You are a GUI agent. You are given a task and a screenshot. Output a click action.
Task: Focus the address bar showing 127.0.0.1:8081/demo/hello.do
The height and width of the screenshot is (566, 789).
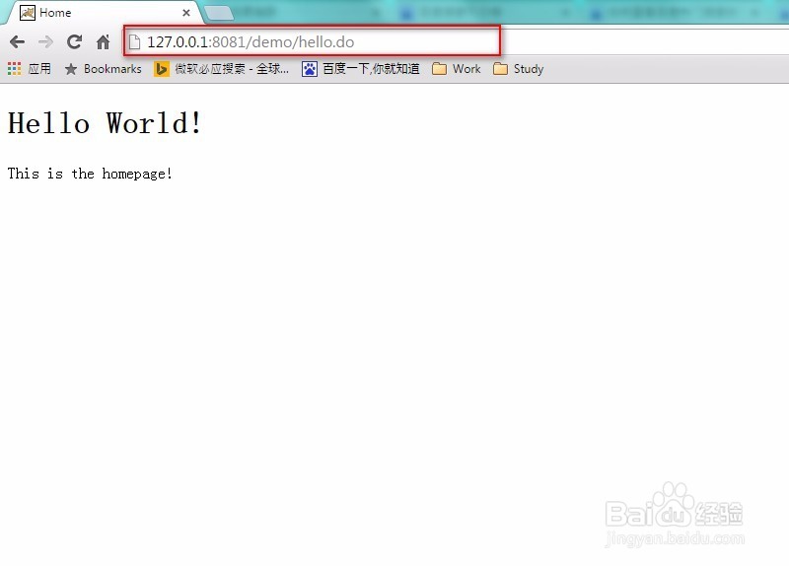tap(312, 41)
